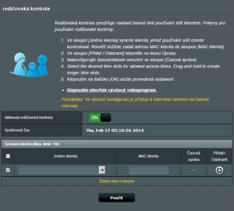Viewport: 234px width, 211px height.
Task: Click the MAC klienta input field
Action: (149, 170)
